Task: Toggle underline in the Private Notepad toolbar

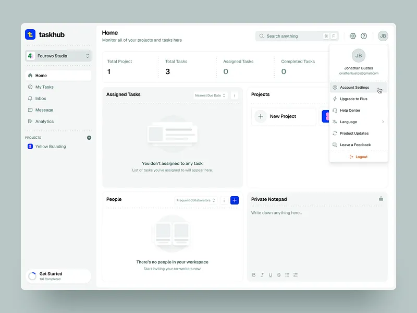Action: point(271,275)
